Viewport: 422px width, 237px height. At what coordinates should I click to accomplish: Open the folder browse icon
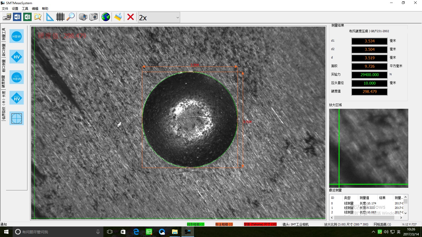coord(38,17)
